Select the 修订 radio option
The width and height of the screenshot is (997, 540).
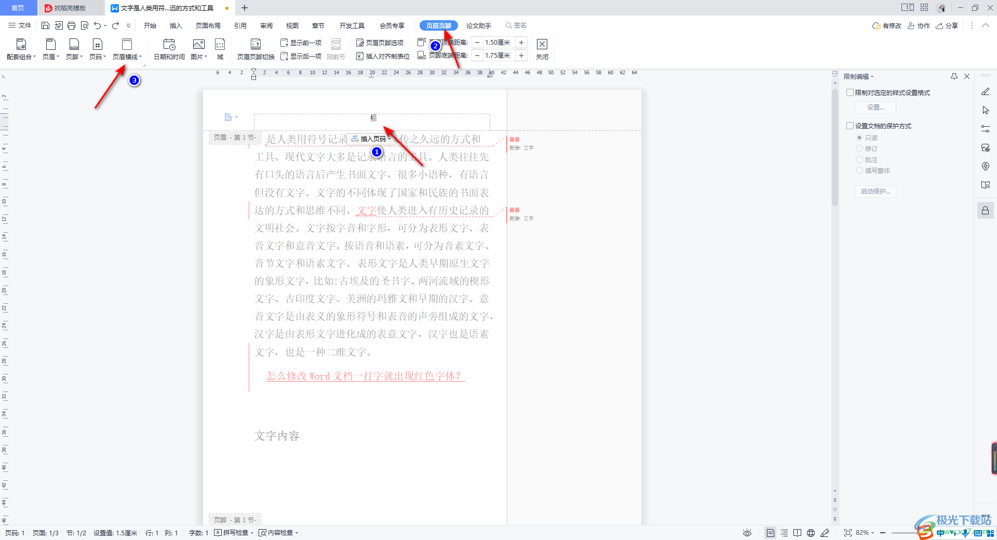pos(859,148)
